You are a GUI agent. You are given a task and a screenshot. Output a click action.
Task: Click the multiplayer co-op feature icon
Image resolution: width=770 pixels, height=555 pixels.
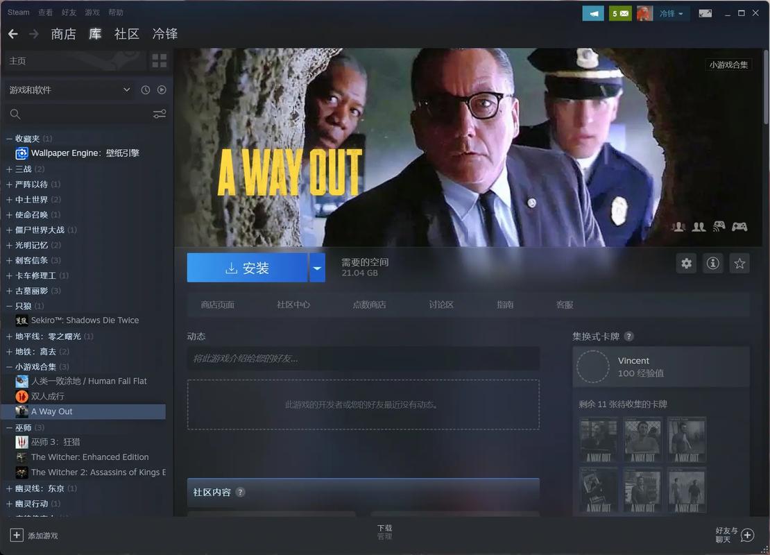[699, 226]
